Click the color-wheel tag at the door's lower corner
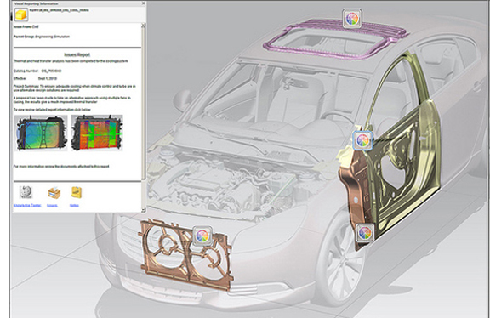 (x=365, y=233)
